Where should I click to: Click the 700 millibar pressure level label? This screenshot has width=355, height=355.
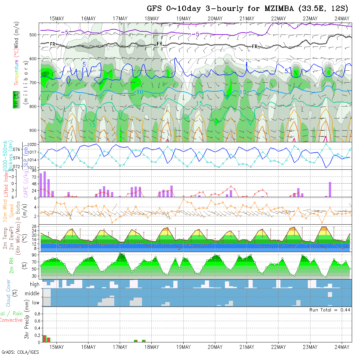33,83
